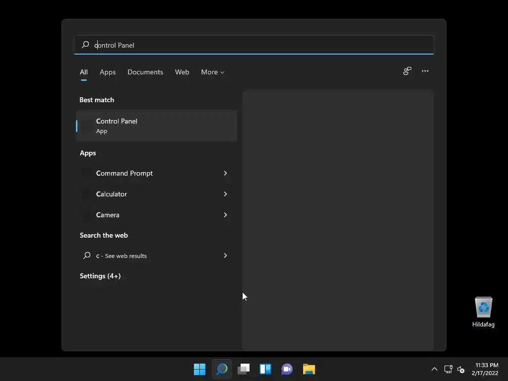The height and width of the screenshot is (381, 508).
Task: Show Settings (4+) results group
Action: tap(100, 276)
